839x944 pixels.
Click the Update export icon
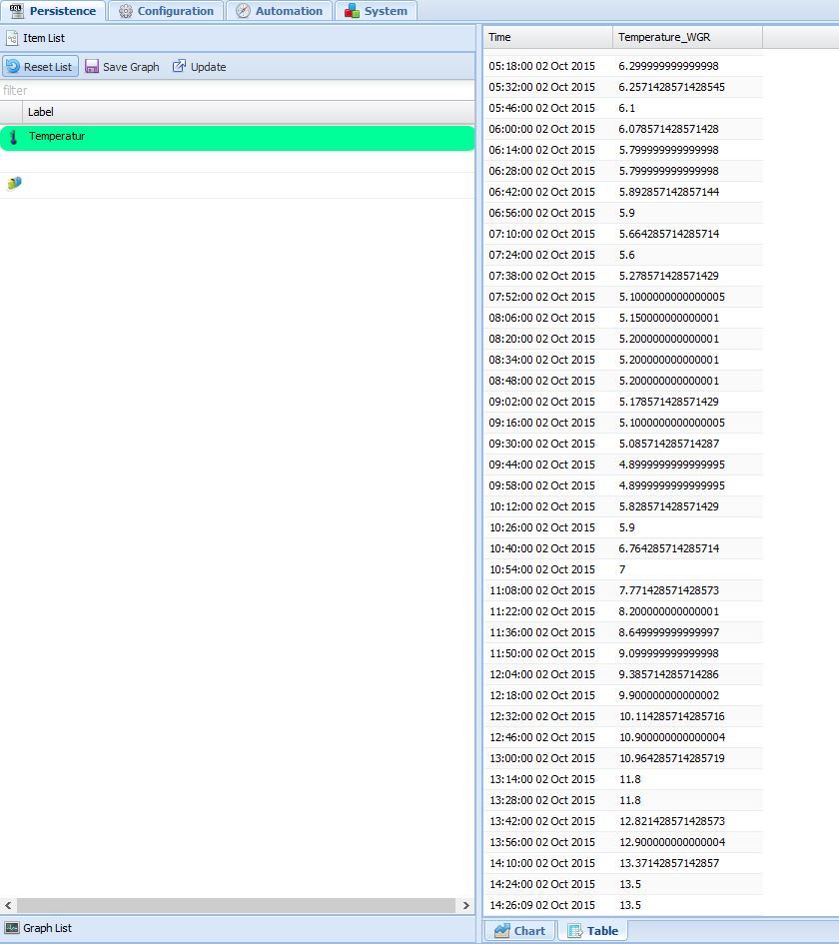pyautogui.click(x=180, y=66)
